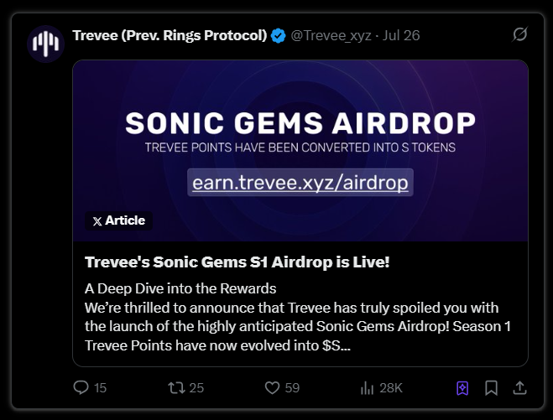The width and height of the screenshot is (553, 420).
Task: Reply to the Trevee post
Action: coord(81,387)
